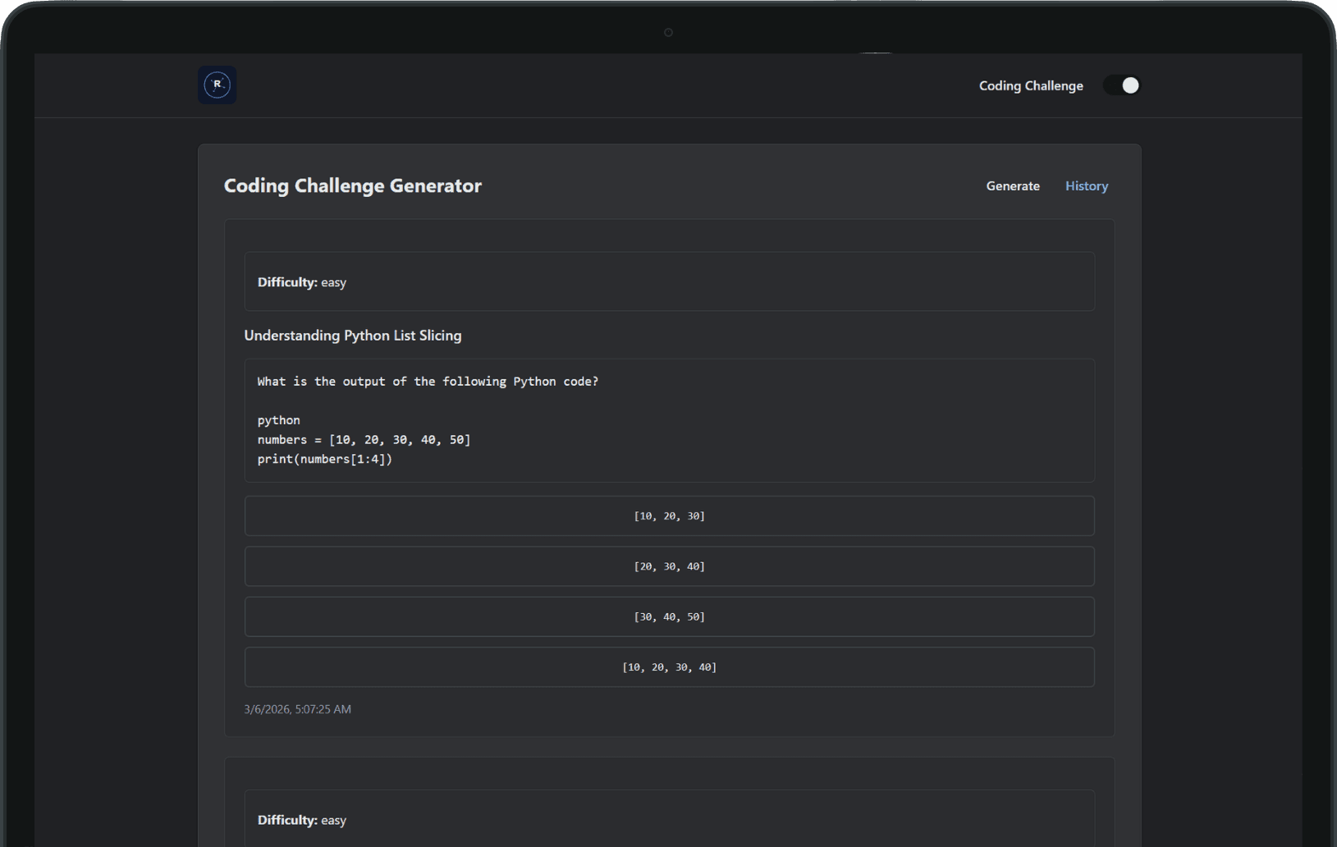Click the Python code snippet block
The height and width of the screenshot is (847, 1337).
pos(669,420)
